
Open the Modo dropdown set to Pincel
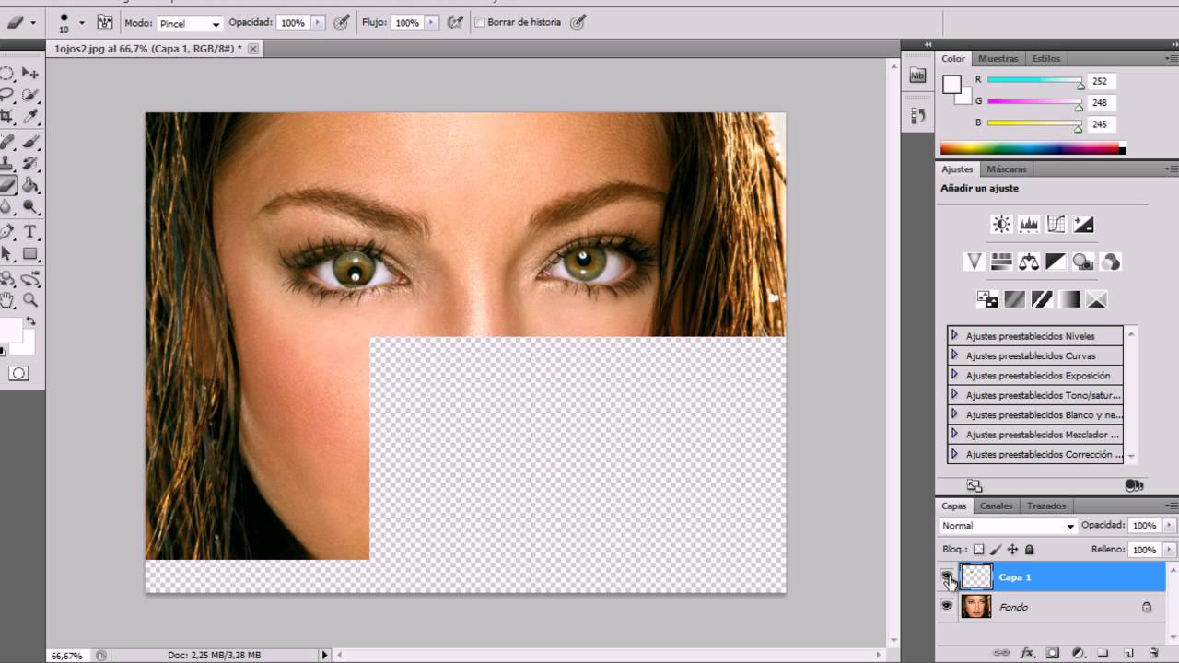190,23
